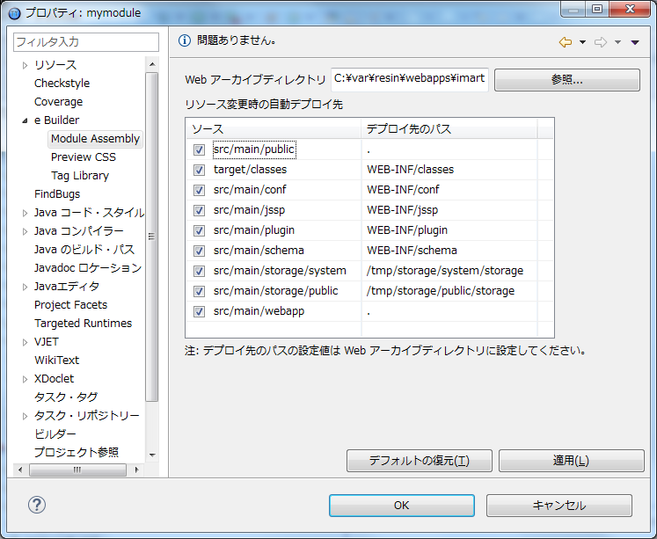This screenshot has width=657, height=539.
Task: Expand the リソース tree node
Action: pyautogui.click(x=25, y=65)
